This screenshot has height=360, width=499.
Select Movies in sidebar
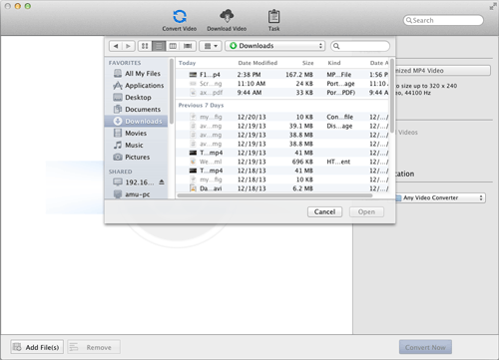[x=137, y=133]
